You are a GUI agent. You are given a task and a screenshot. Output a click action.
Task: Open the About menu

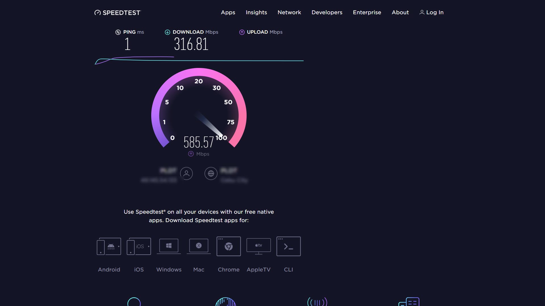click(400, 12)
